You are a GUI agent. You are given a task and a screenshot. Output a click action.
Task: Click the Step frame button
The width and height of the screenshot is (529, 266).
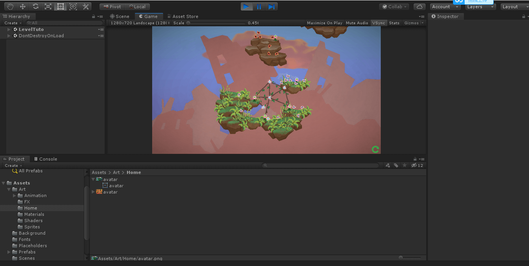point(271,7)
